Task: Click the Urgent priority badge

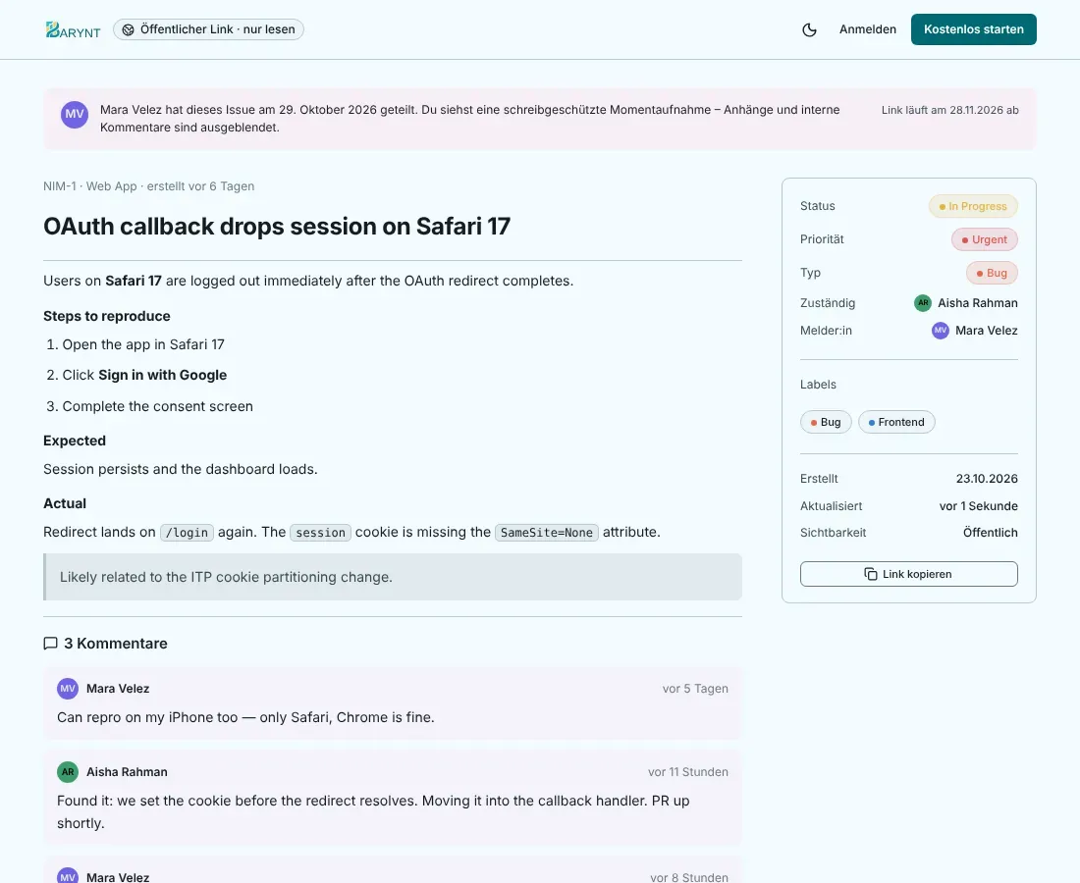Action: coord(984,239)
